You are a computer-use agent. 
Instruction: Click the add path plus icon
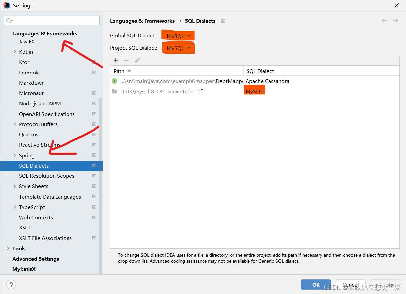pyautogui.click(x=116, y=60)
